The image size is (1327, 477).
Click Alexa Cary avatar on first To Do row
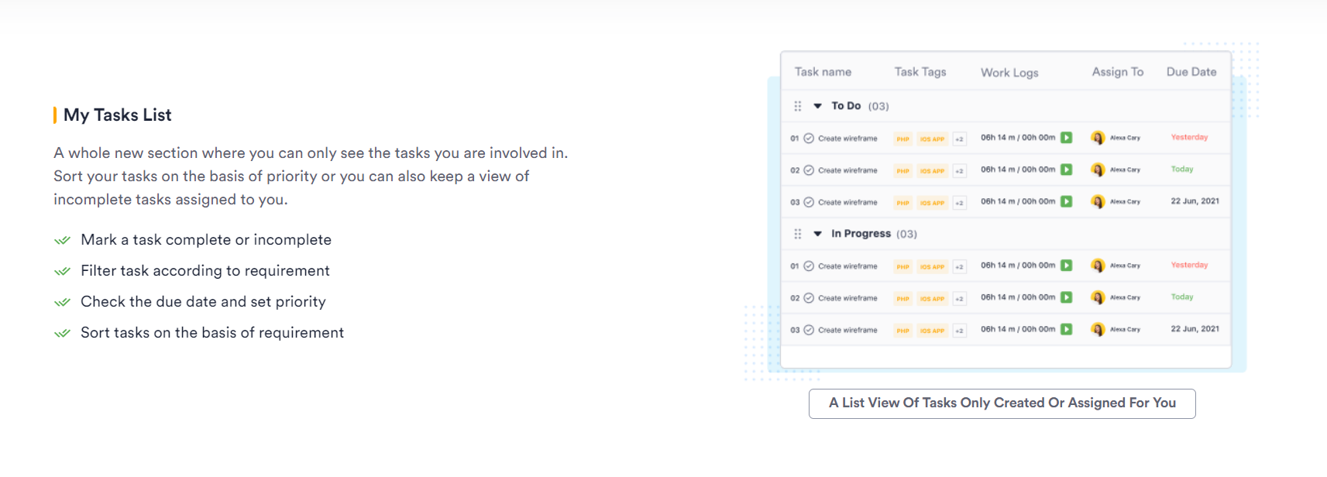[1098, 138]
